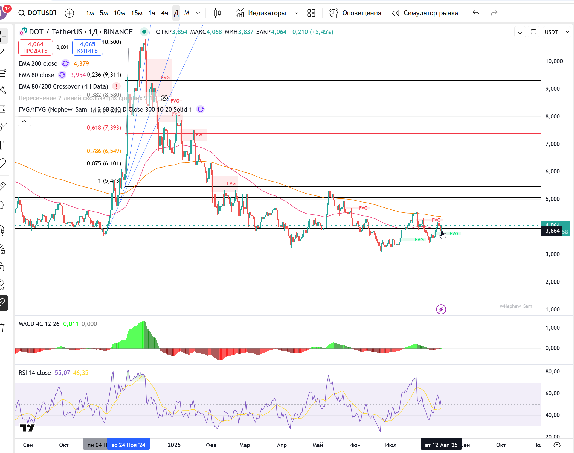Switch to 1м timeframe
Image resolution: width=574 pixels, height=453 pixels.
click(x=90, y=13)
